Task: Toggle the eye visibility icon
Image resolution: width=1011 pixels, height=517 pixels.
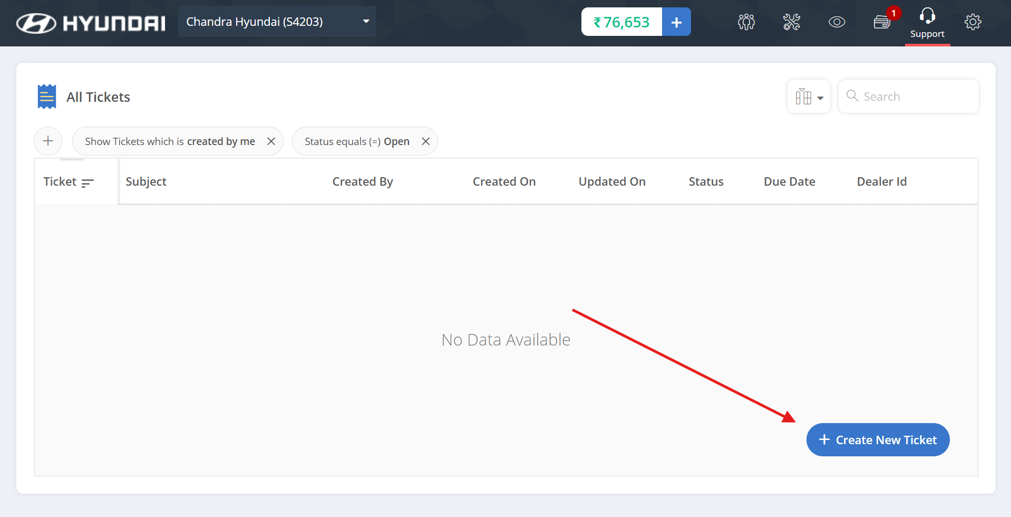Action: (x=837, y=22)
